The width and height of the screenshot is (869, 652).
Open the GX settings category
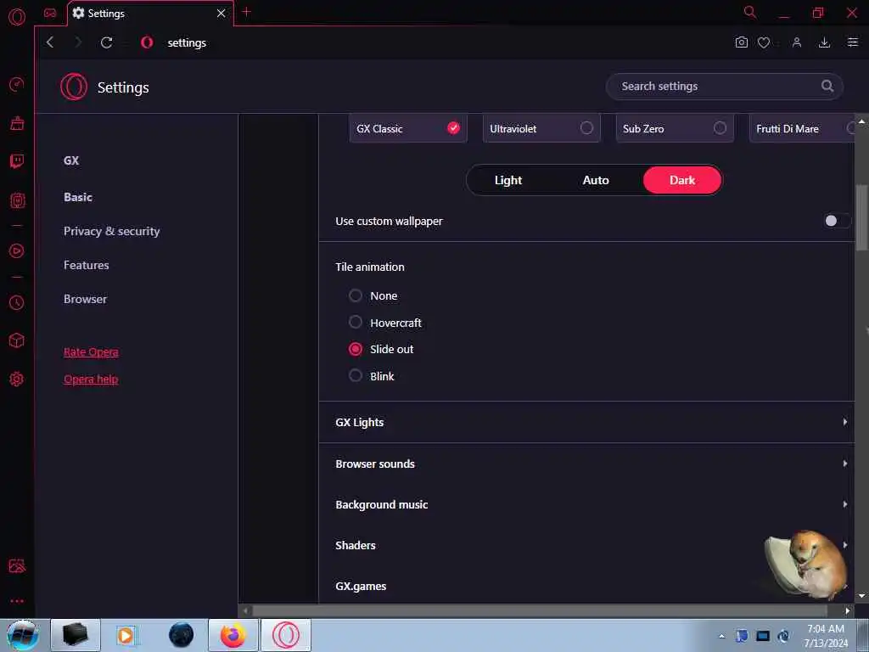coord(71,160)
